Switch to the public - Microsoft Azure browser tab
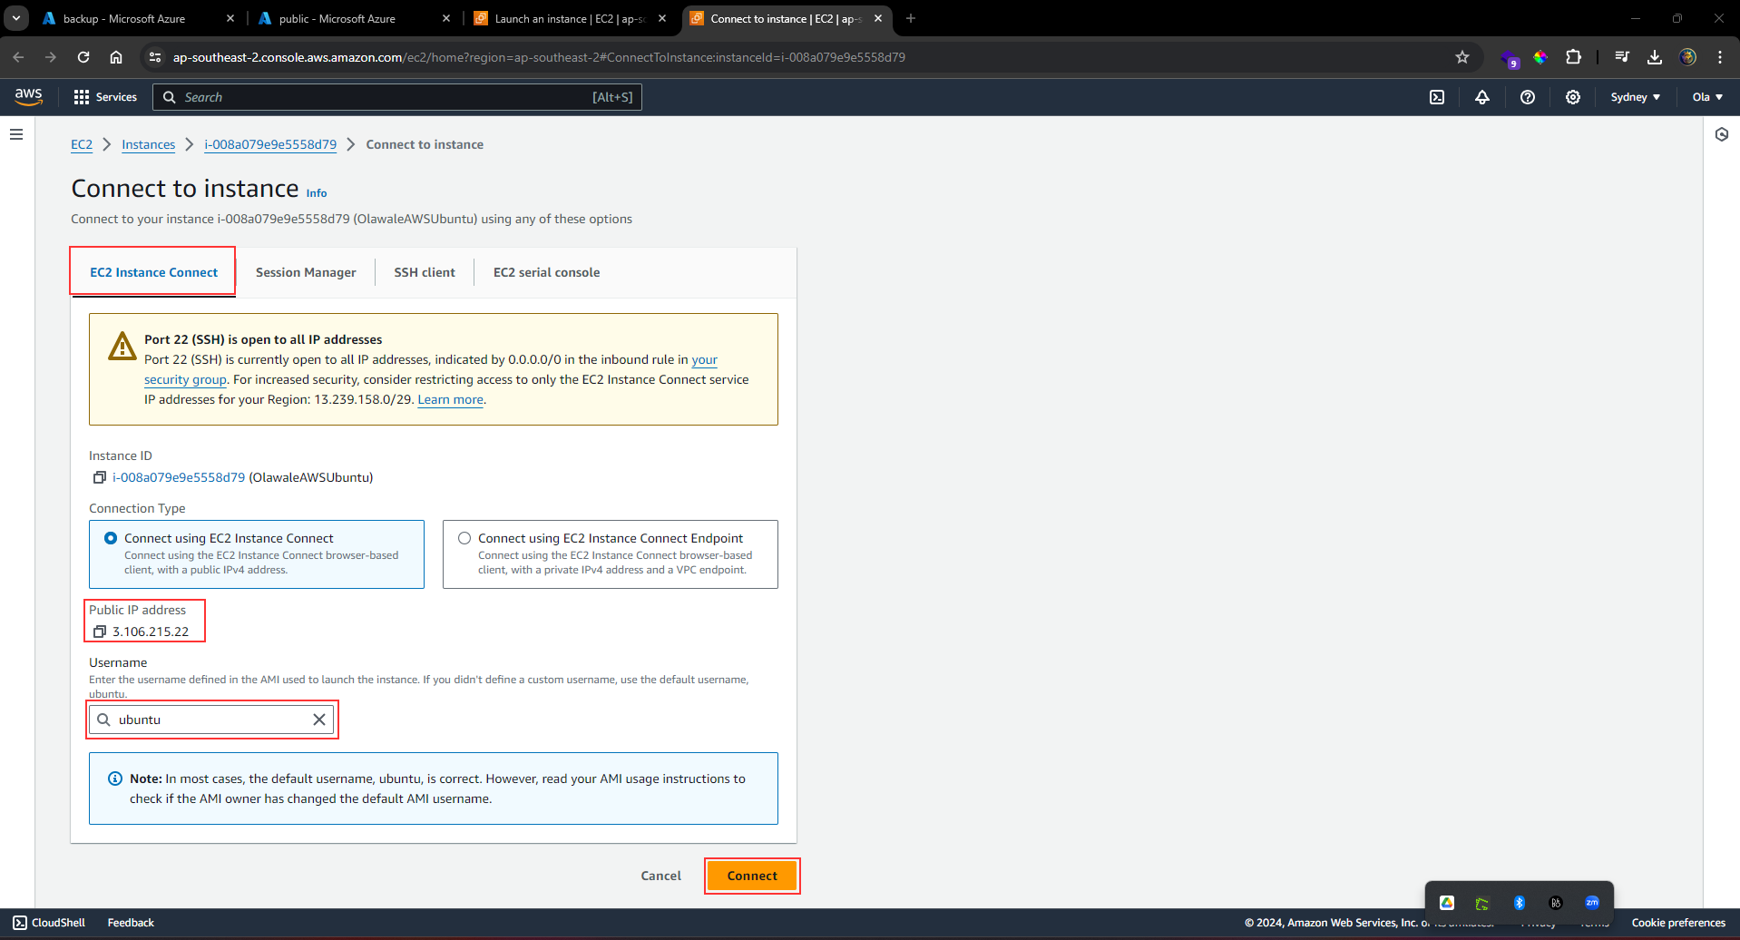Screen dimensions: 1740x940 click(354, 18)
